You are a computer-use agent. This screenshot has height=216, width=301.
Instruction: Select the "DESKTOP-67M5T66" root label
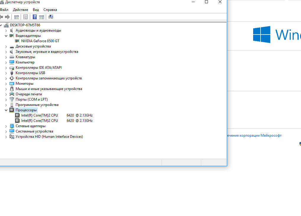tap(25, 25)
